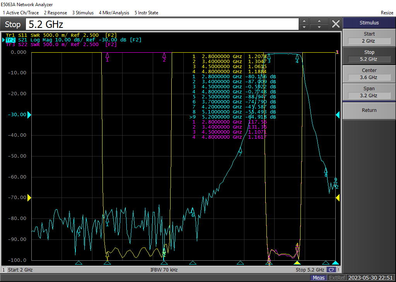Close the Stop entry bar with X
This screenshot has height=282, width=396.
(x=336, y=24)
